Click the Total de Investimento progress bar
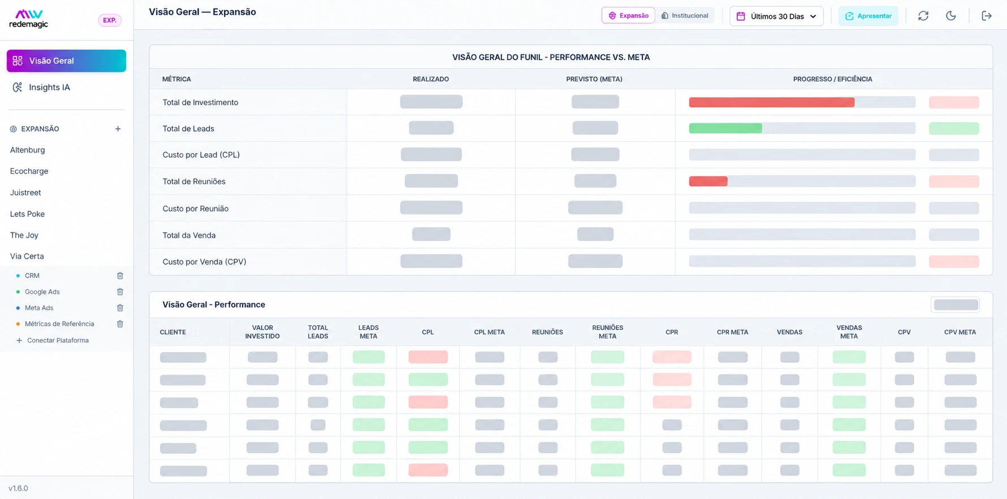1007x499 pixels. [802, 102]
